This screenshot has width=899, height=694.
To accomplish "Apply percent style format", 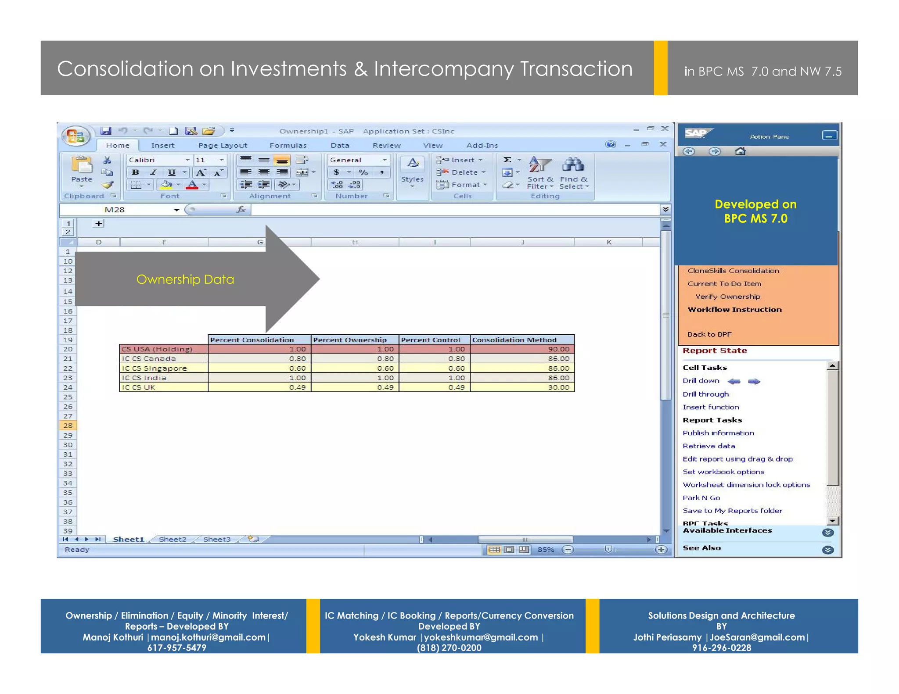I will (363, 172).
